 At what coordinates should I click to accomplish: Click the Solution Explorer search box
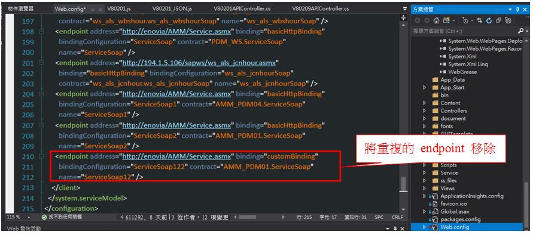click(x=464, y=31)
